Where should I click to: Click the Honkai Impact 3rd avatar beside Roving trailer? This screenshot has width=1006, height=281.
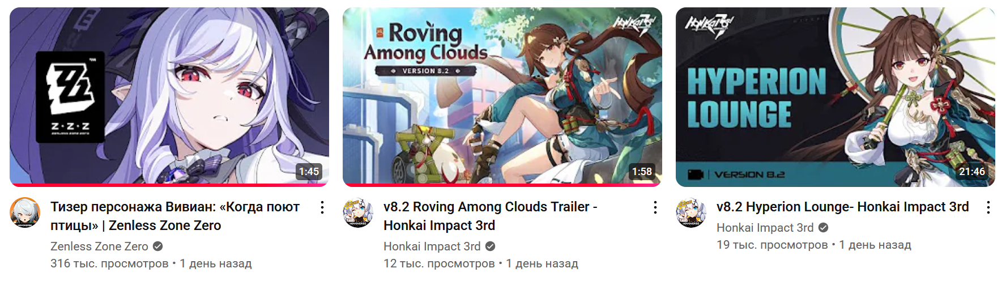click(358, 212)
